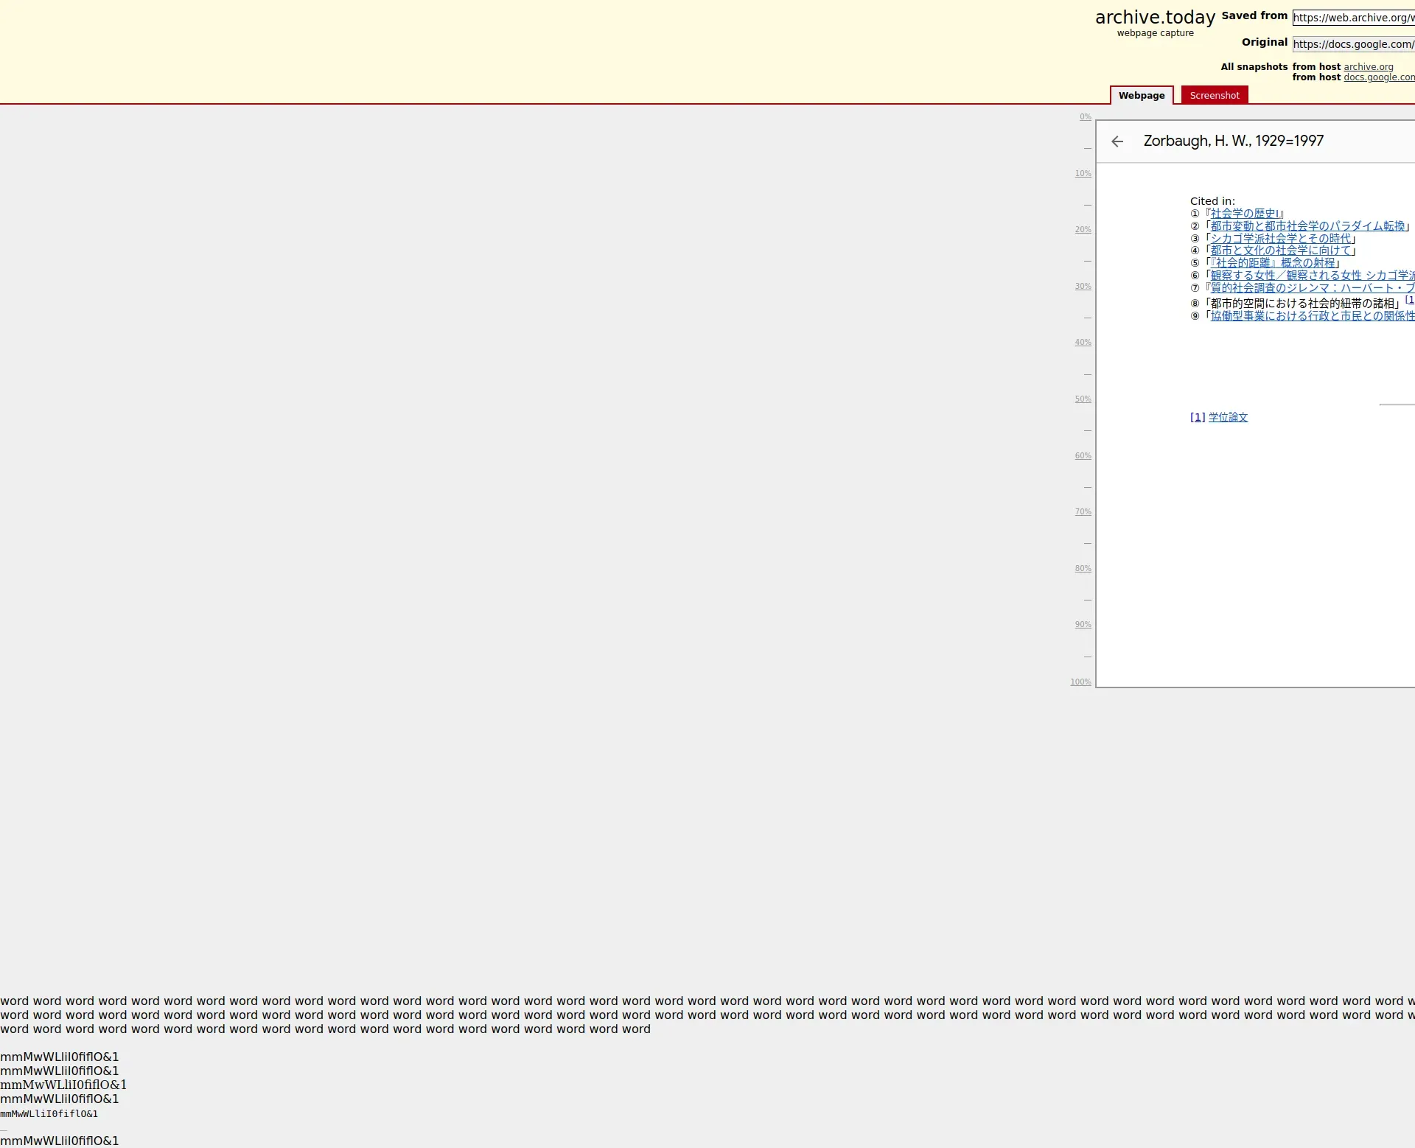Click the back arrow beside Zorbaugh title
The height and width of the screenshot is (1148, 1415).
tap(1117, 141)
